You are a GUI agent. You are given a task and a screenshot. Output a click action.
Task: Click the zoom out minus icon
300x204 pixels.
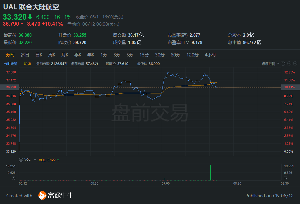(x=289, y=63)
